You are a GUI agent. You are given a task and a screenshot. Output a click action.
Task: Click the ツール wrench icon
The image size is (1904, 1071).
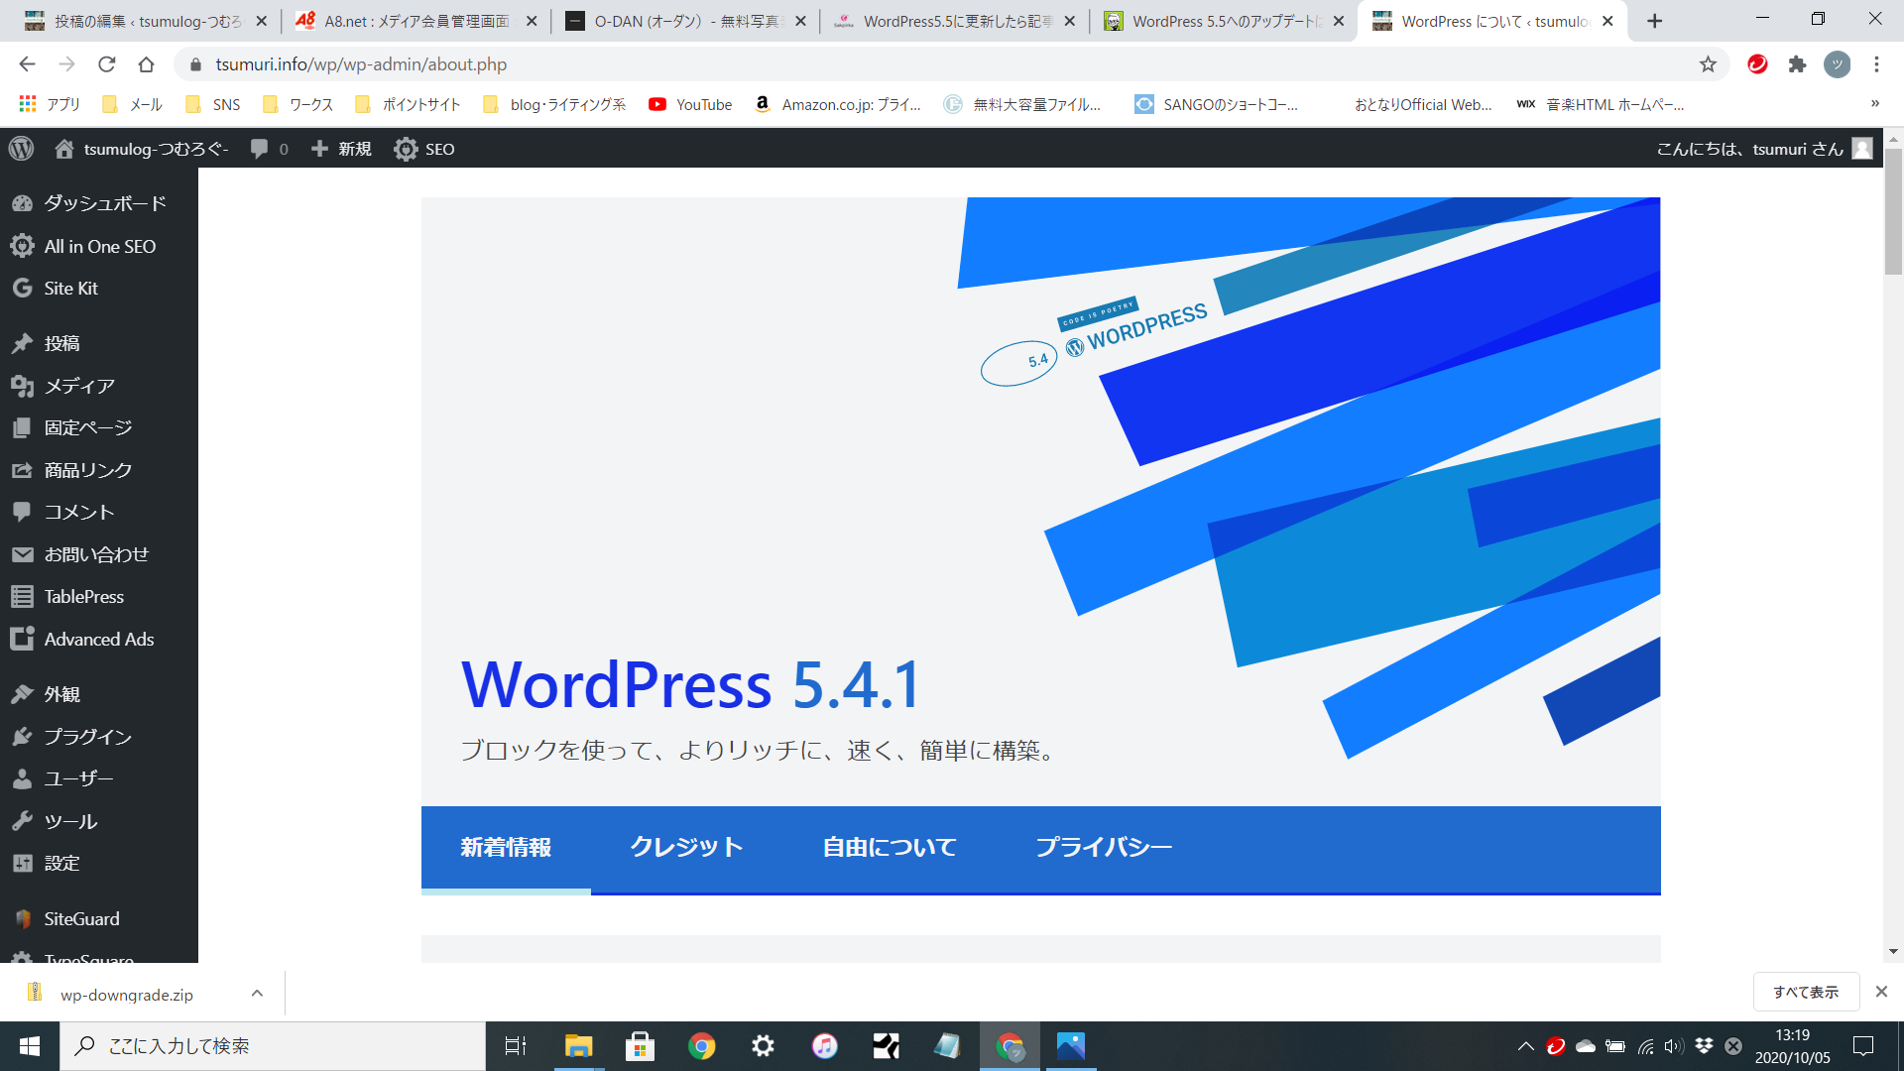pos(22,821)
